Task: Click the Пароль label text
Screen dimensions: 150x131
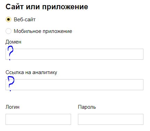Action: (x=87, y=107)
